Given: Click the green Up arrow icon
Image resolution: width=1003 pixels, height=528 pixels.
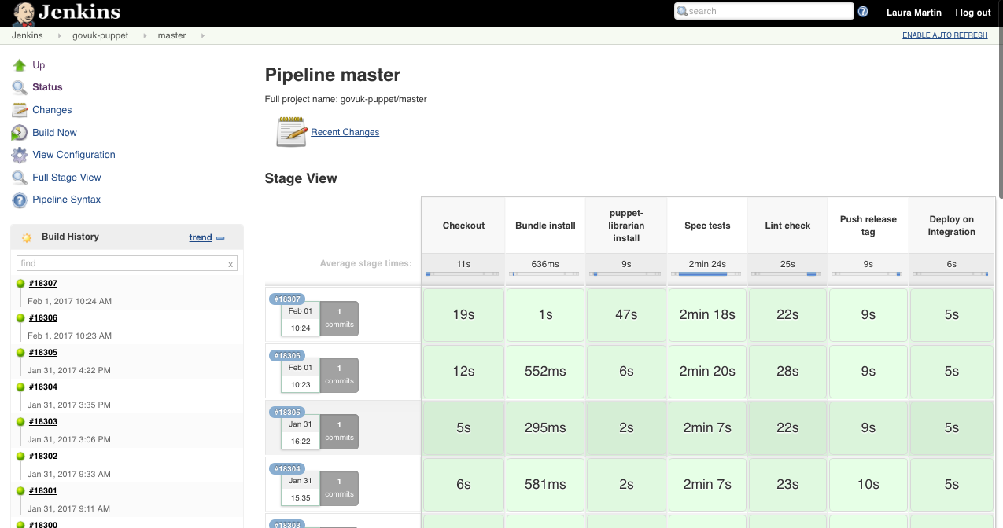Looking at the screenshot, I should coord(20,65).
